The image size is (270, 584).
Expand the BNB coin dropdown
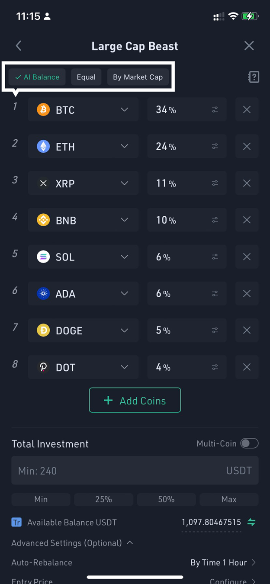[125, 220]
